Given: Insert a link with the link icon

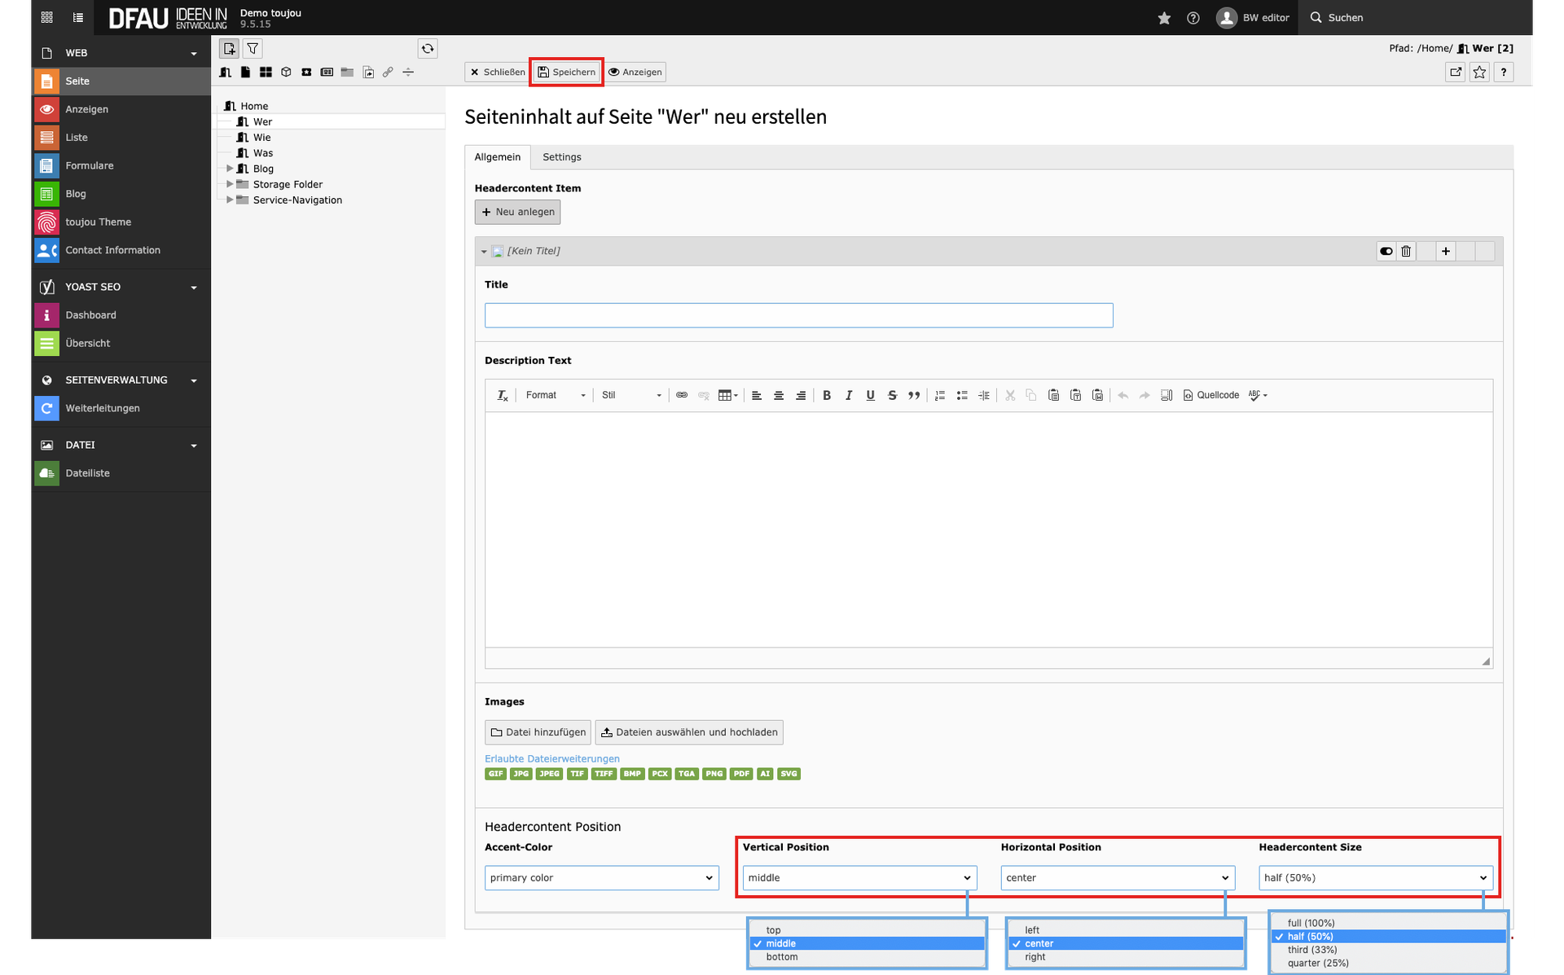Looking at the screenshot, I should [x=682, y=395].
